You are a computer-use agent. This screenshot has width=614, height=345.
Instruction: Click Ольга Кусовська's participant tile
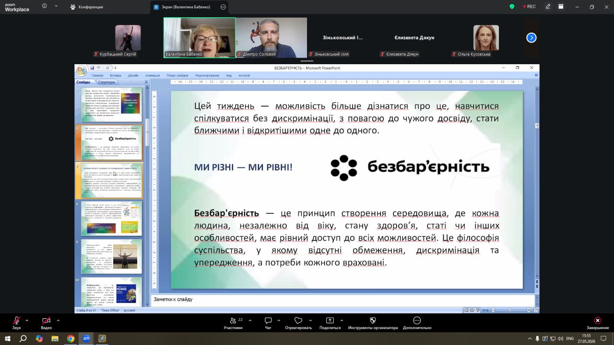pyautogui.click(x=487, y=38)
